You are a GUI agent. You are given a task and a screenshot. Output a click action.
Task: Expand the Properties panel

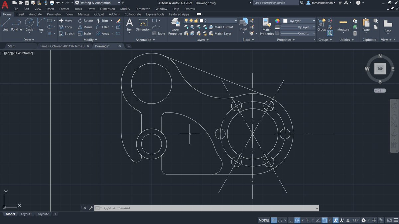coord(286,40)
